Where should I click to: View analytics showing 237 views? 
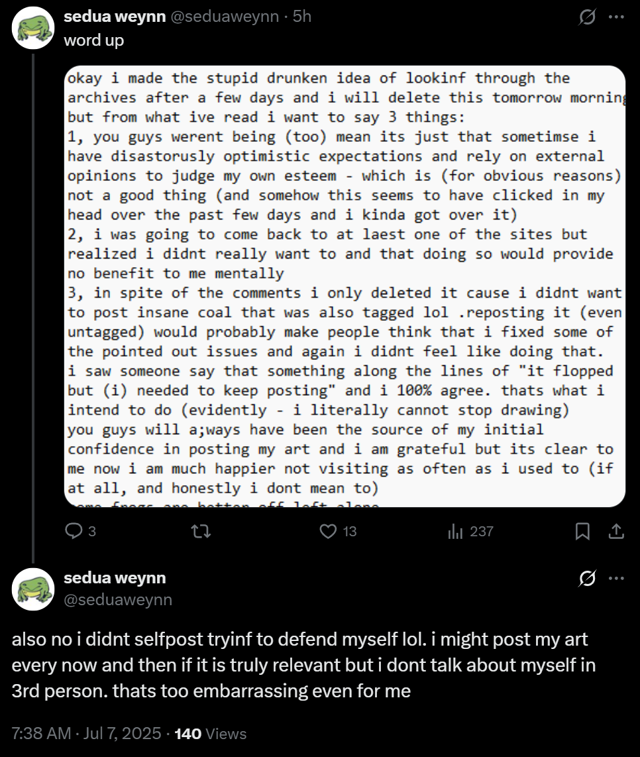pos(455,531)
